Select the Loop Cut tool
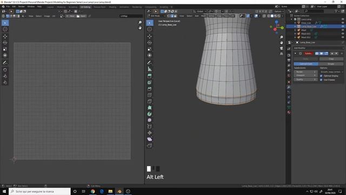The height and width of the screenshot is (195, 346). [150, 95]
